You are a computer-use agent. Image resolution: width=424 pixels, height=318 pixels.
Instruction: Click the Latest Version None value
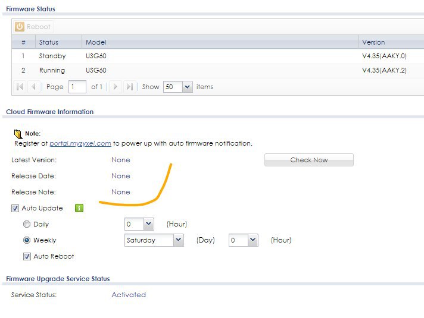(x=121, y=160)
